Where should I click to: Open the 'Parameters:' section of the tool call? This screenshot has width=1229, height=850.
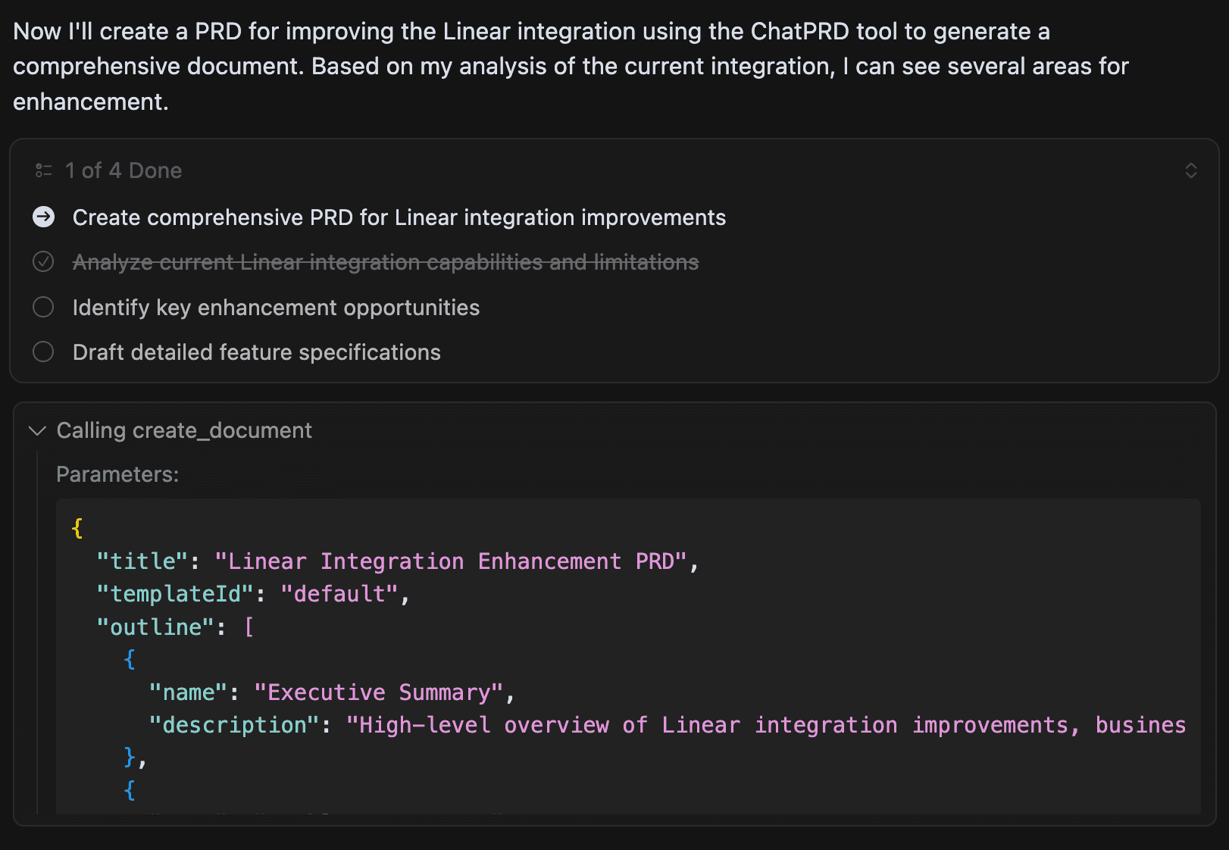click(x=117, y=473)
